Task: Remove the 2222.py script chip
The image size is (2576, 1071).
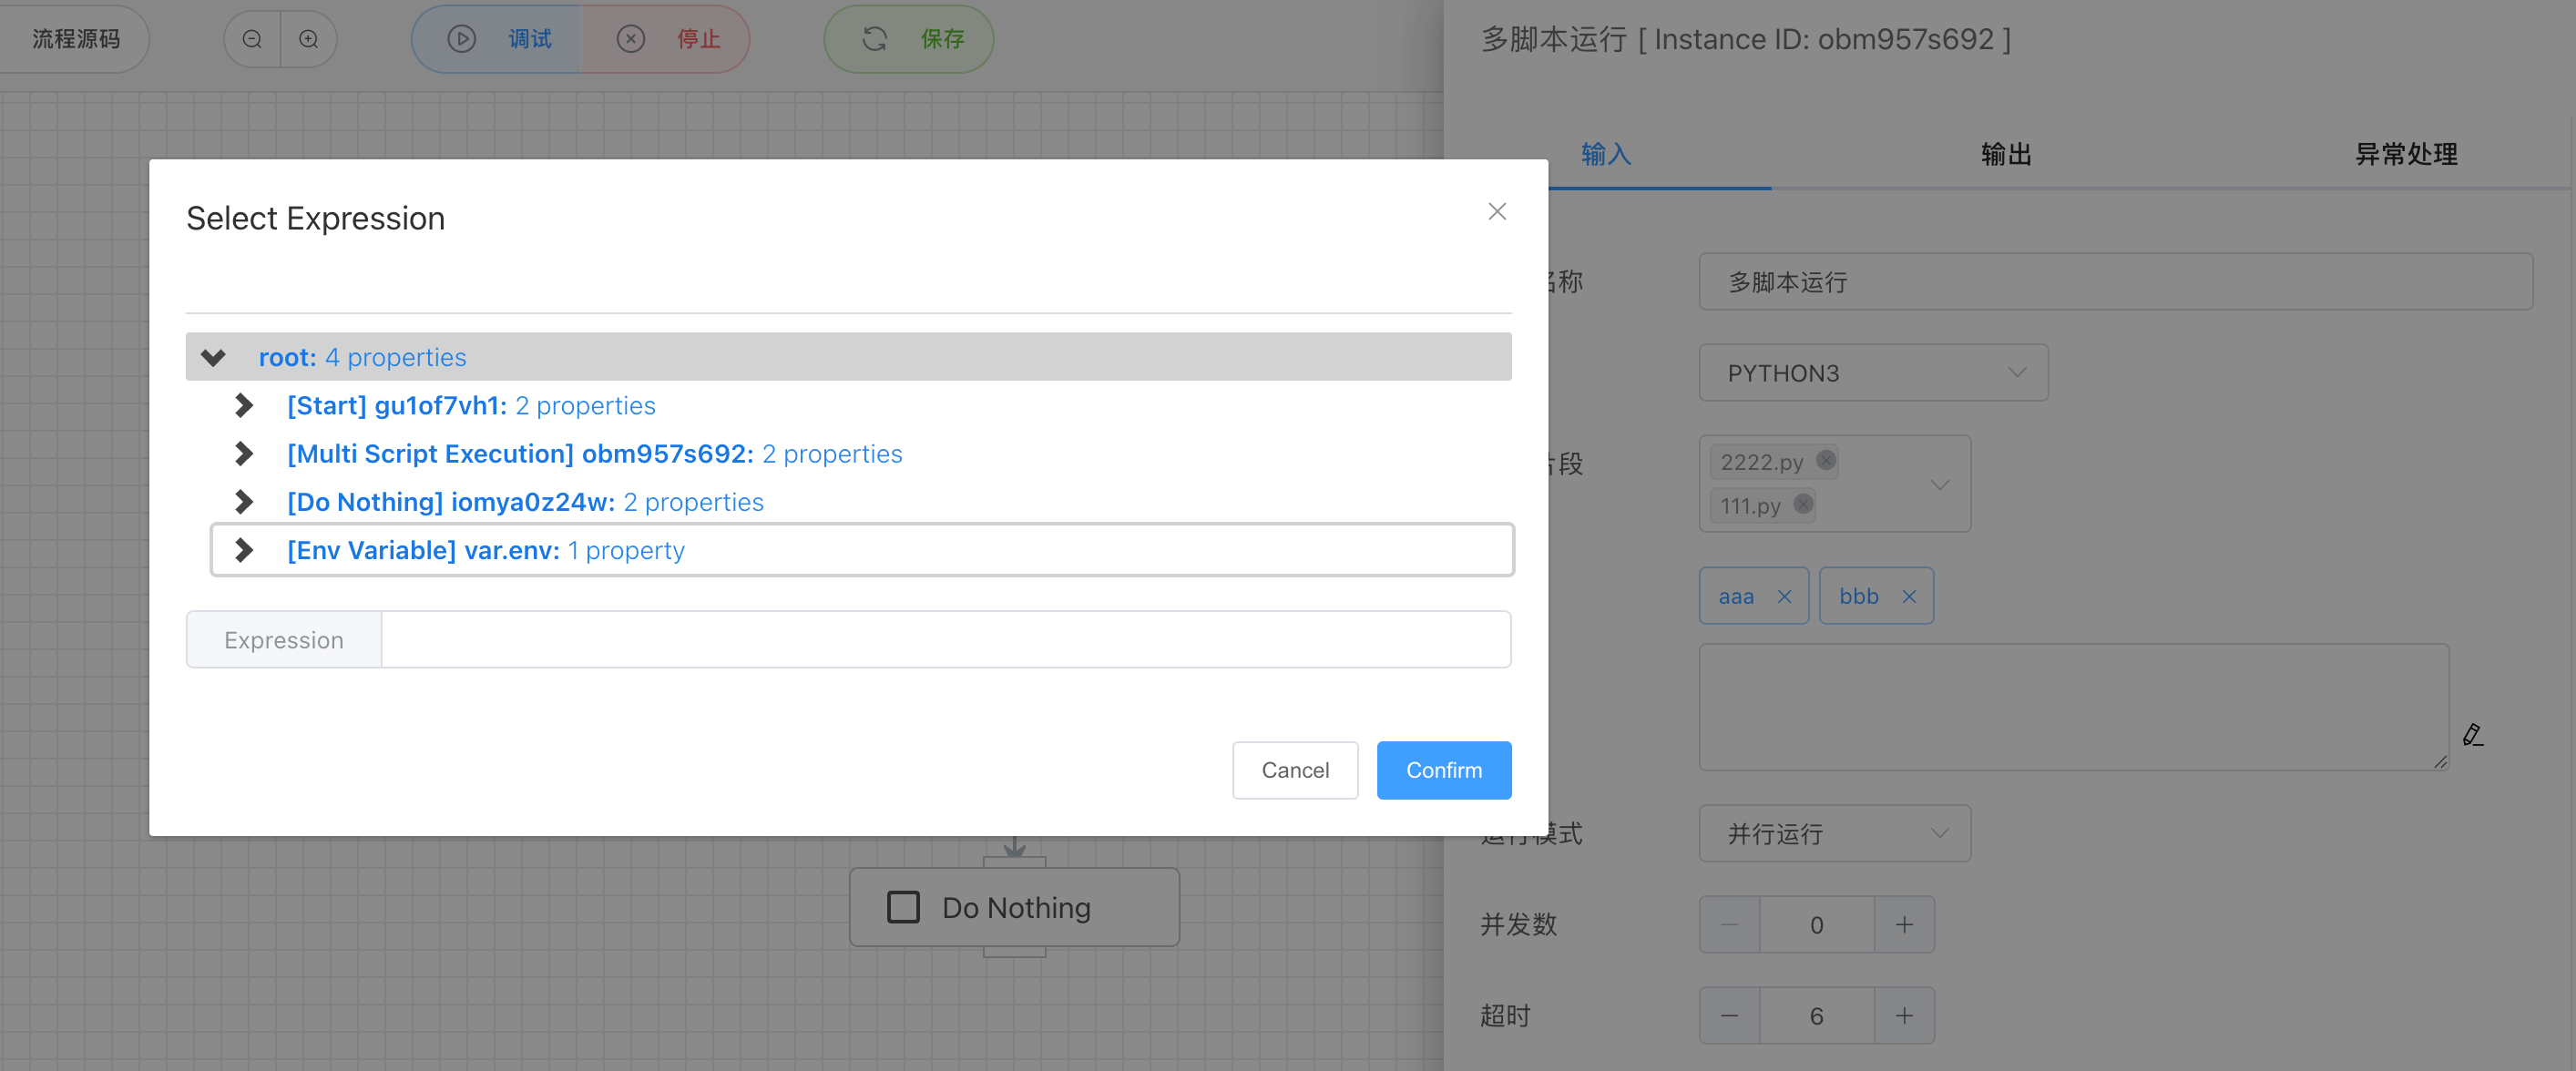Action: pyautogui.click(x=1826, y=460)
